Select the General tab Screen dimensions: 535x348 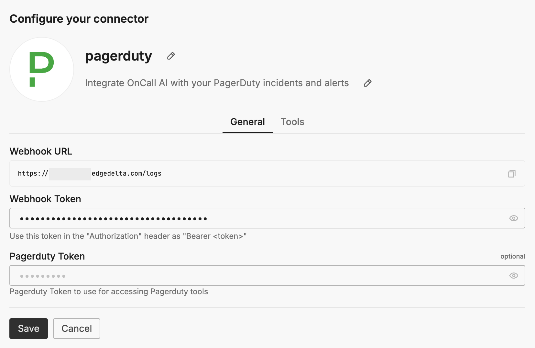pyautogui.click(x=247, y=122)
